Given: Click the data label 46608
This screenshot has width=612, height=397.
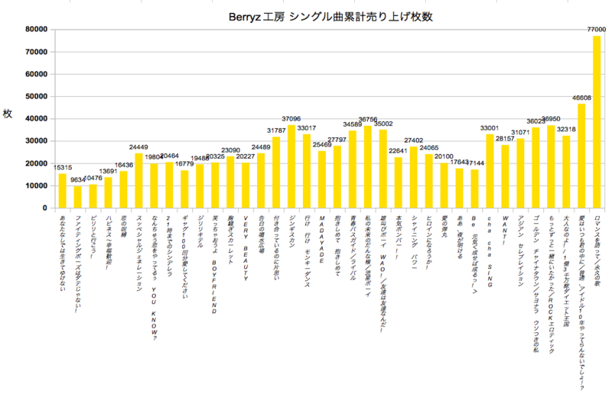Looking at the screenshot, I should click(x=581, y=98).
